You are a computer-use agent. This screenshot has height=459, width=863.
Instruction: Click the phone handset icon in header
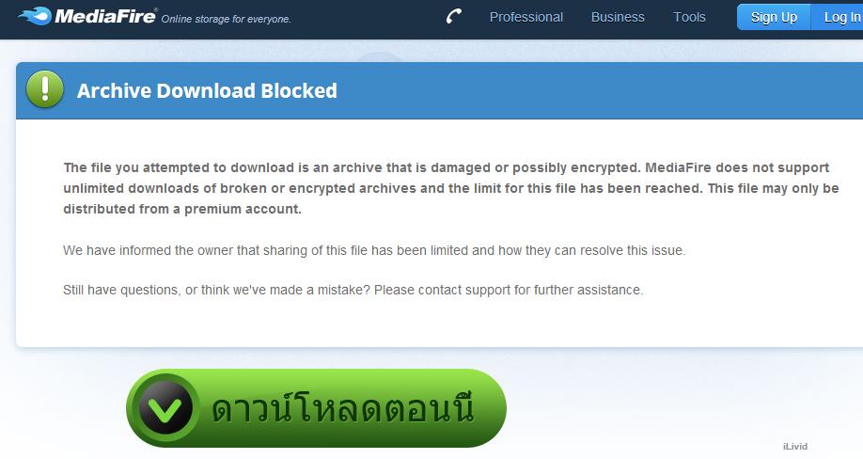click(453, 17)
